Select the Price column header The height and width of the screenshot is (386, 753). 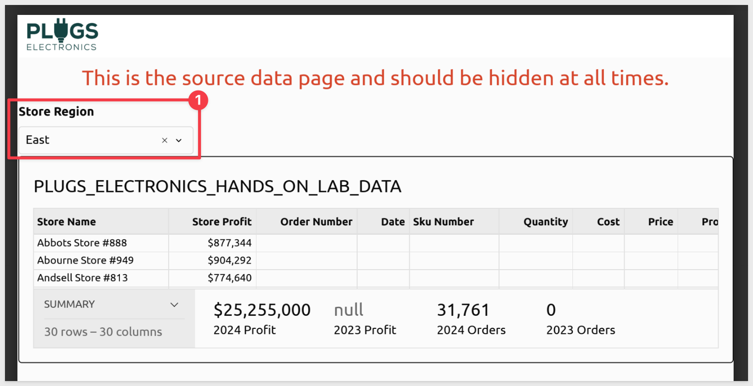click(x=660, y=222)
